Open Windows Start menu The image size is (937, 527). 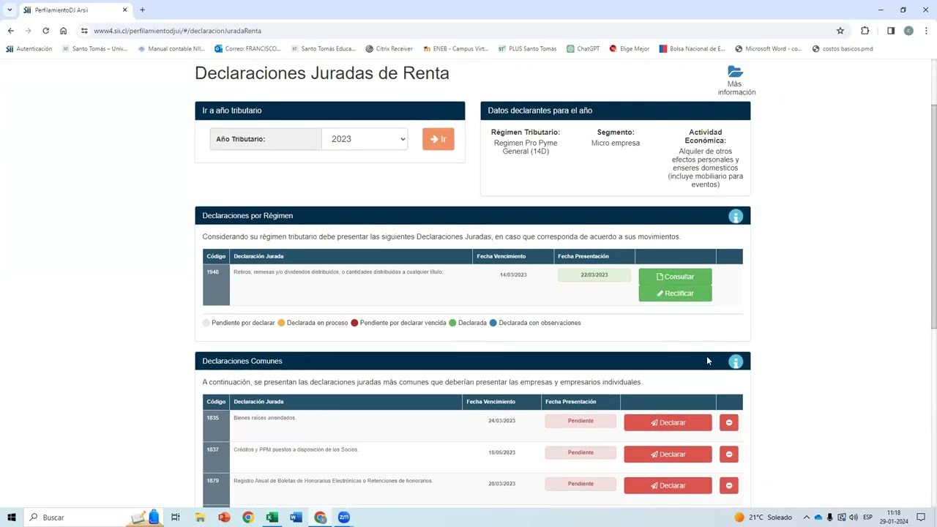point(11,517)
